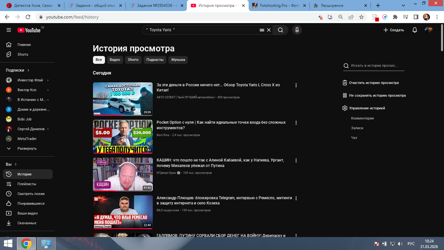
Task: Open more options for Pocket Option video
Action: coord(296,123)
